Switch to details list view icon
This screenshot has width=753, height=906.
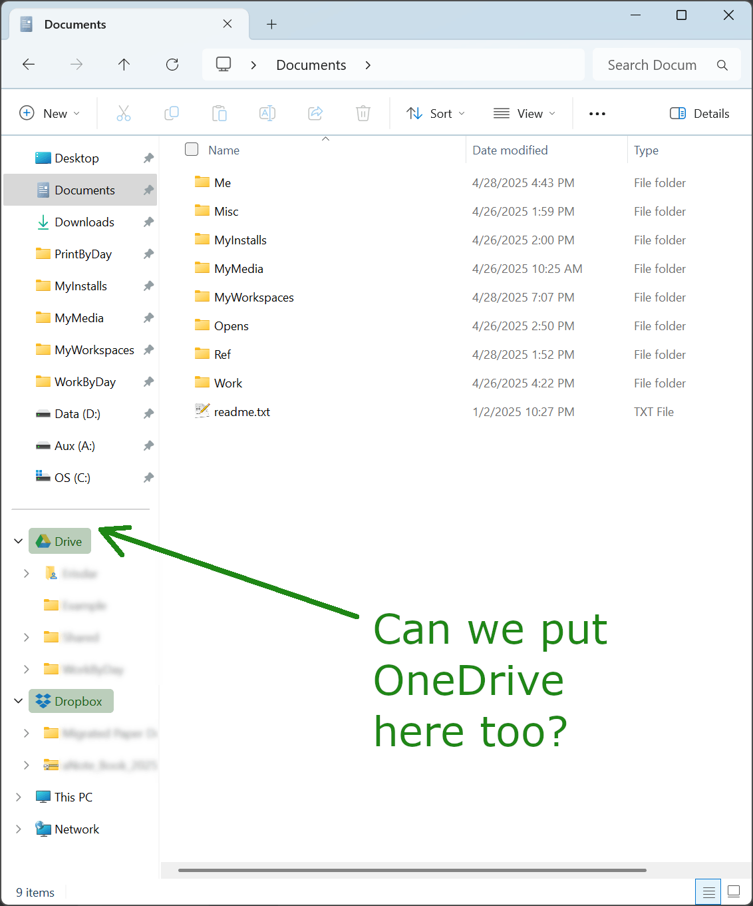tap(708, 892)
